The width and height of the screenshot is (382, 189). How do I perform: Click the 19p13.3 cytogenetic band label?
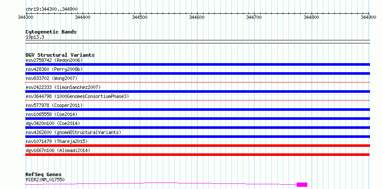(x=35, y=37)
